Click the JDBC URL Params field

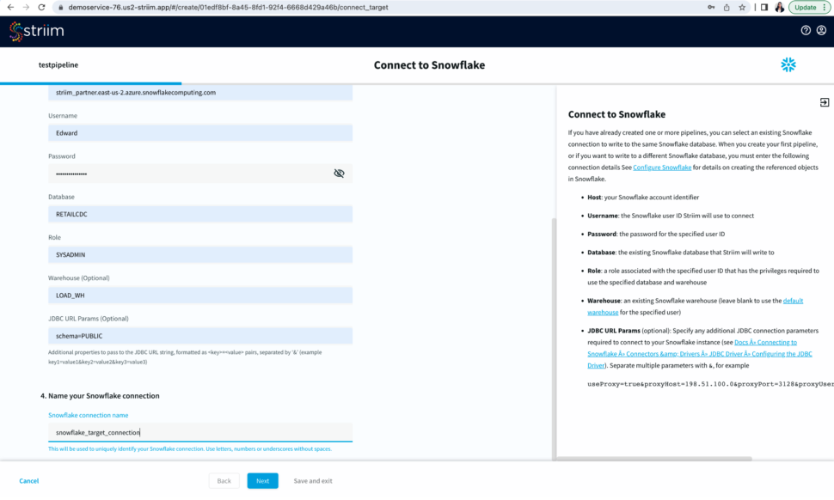point(199,336)
